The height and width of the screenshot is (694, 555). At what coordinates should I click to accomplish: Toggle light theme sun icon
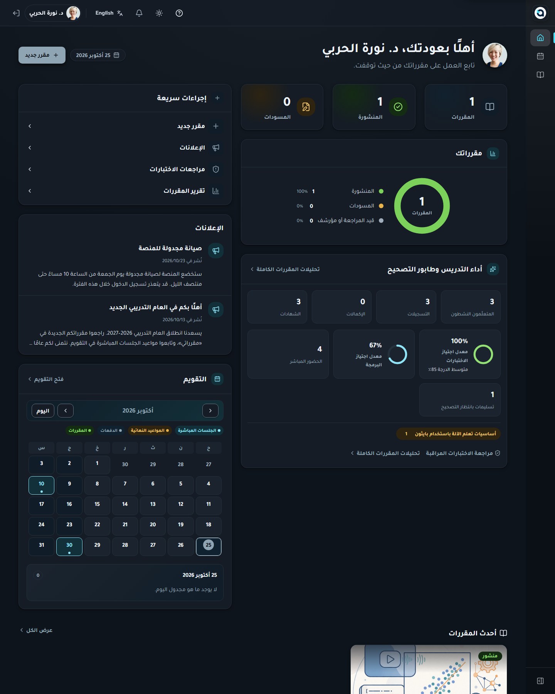point(159,13)
